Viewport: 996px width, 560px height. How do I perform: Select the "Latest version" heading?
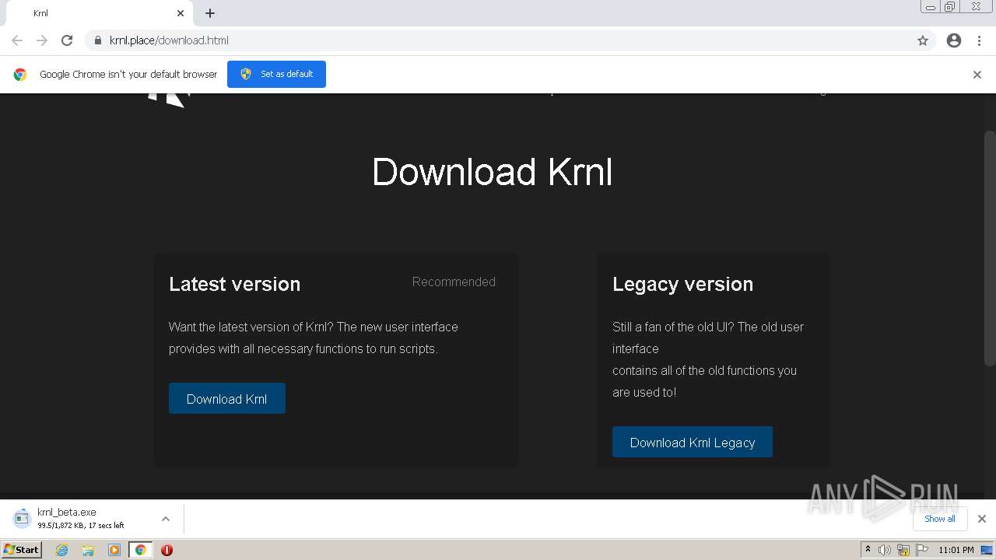point(234,284)
